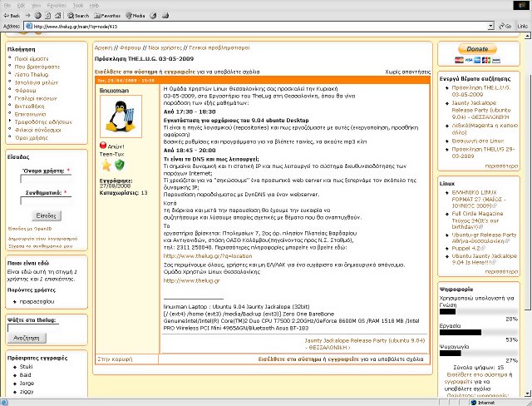Click the Go button beside address bar
The width and height of the screenshot is (532, 406).
click(x=505, y=27)
